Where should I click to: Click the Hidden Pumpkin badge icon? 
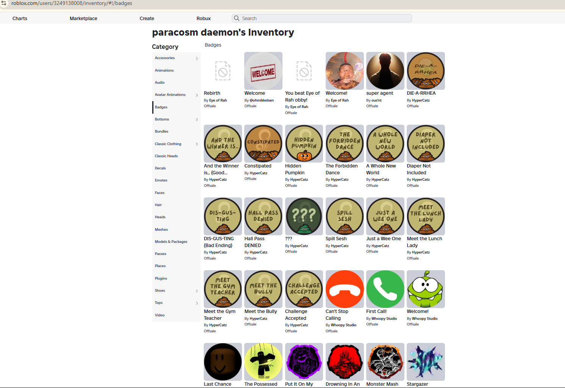click(x=304, y=144)
